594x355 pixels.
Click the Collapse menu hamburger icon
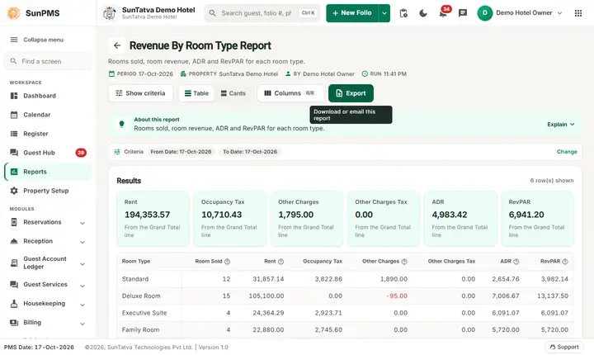tap(14, 40)
